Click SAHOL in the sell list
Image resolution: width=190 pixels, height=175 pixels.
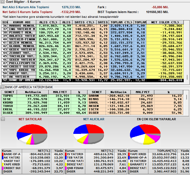(94, 103)
